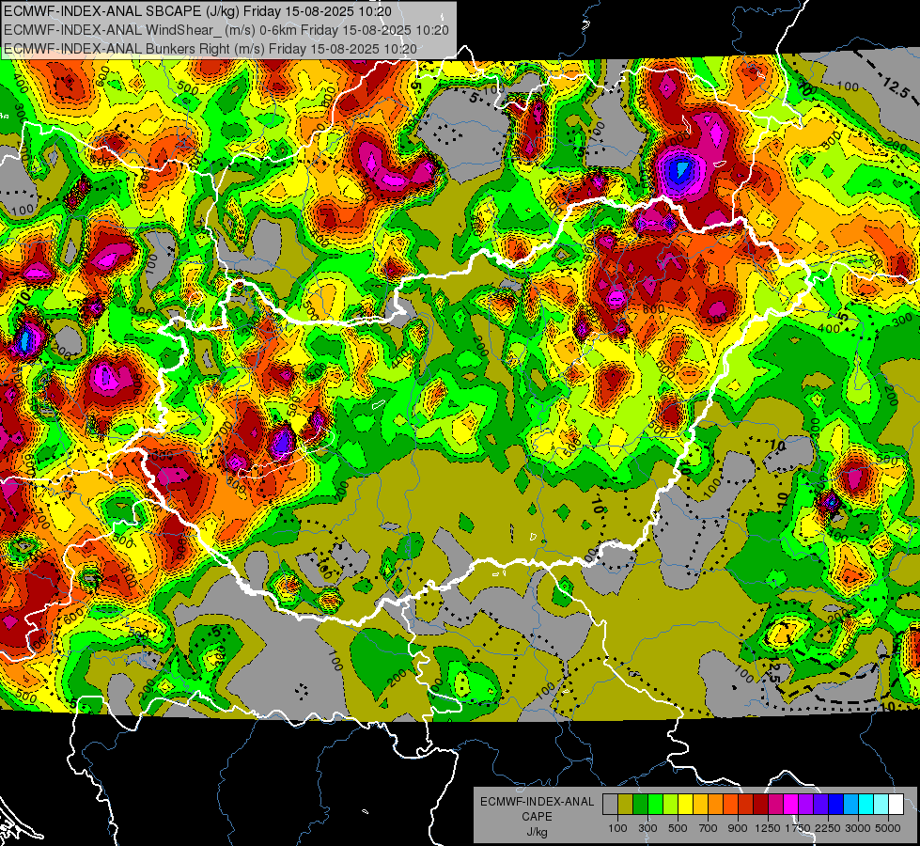The image size is (920, 846).
Task: Select the dark green legend swatch
Action: [641, 804]
